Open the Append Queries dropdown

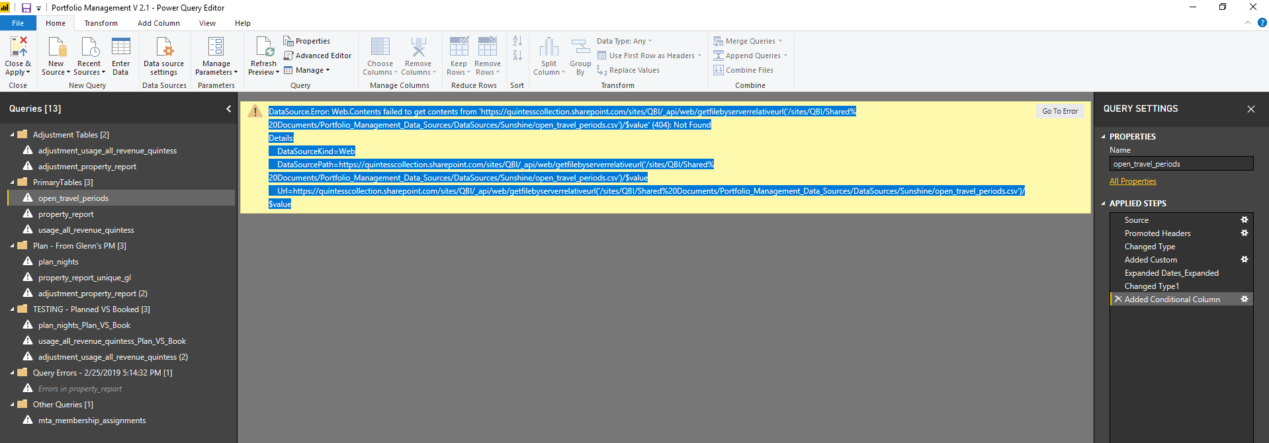[751, 56]
